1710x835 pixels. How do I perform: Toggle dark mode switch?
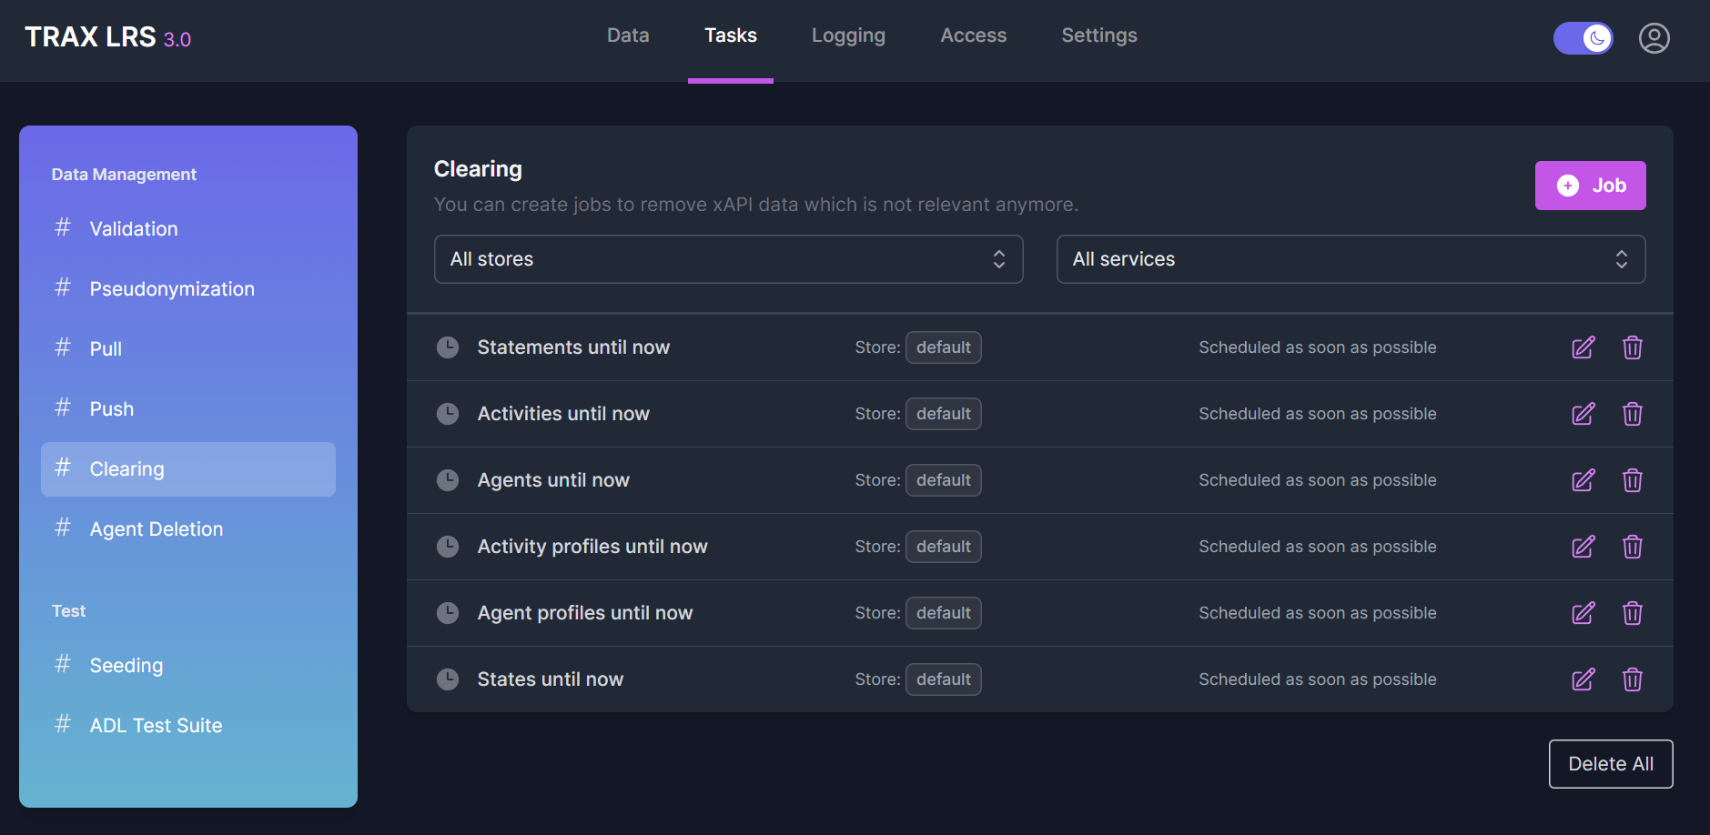click(1583, 38)
